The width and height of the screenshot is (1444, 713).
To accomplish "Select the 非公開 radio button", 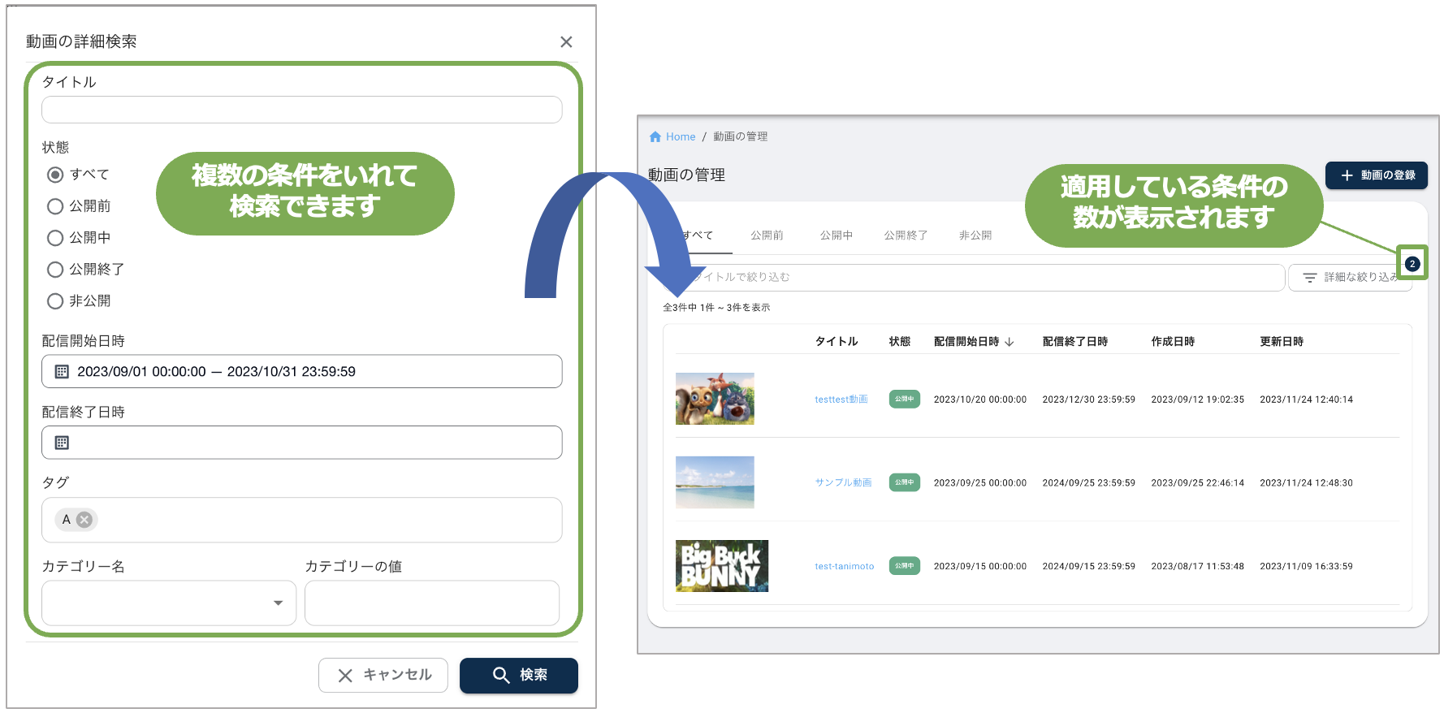I will pyautogui.click(x=55, y=301).
